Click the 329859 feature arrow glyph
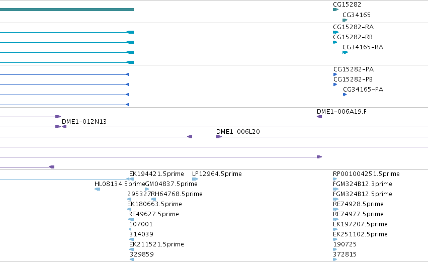 point(132,259)
